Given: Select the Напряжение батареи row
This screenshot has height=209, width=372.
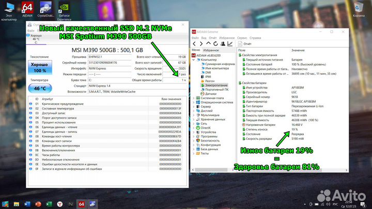Looking at the screenshot, I should coord(293,125).
